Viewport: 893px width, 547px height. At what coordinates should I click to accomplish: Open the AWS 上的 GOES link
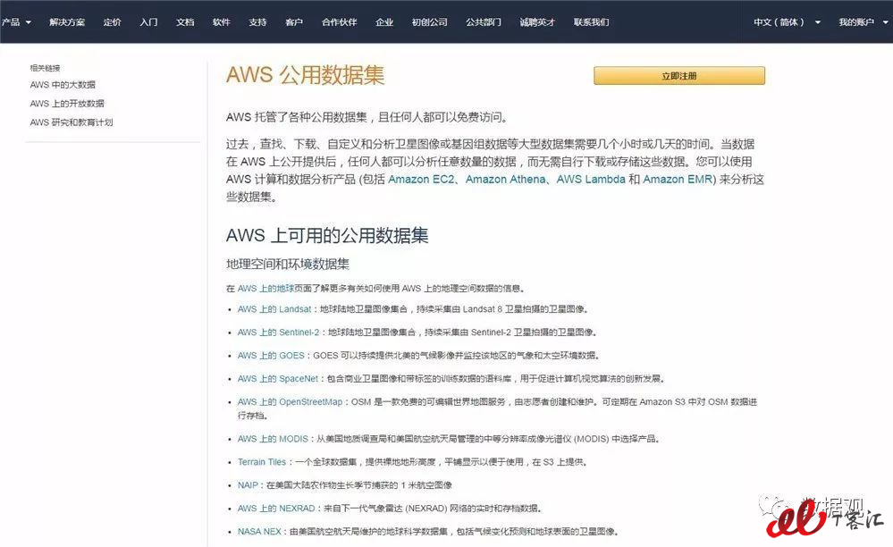271,356
